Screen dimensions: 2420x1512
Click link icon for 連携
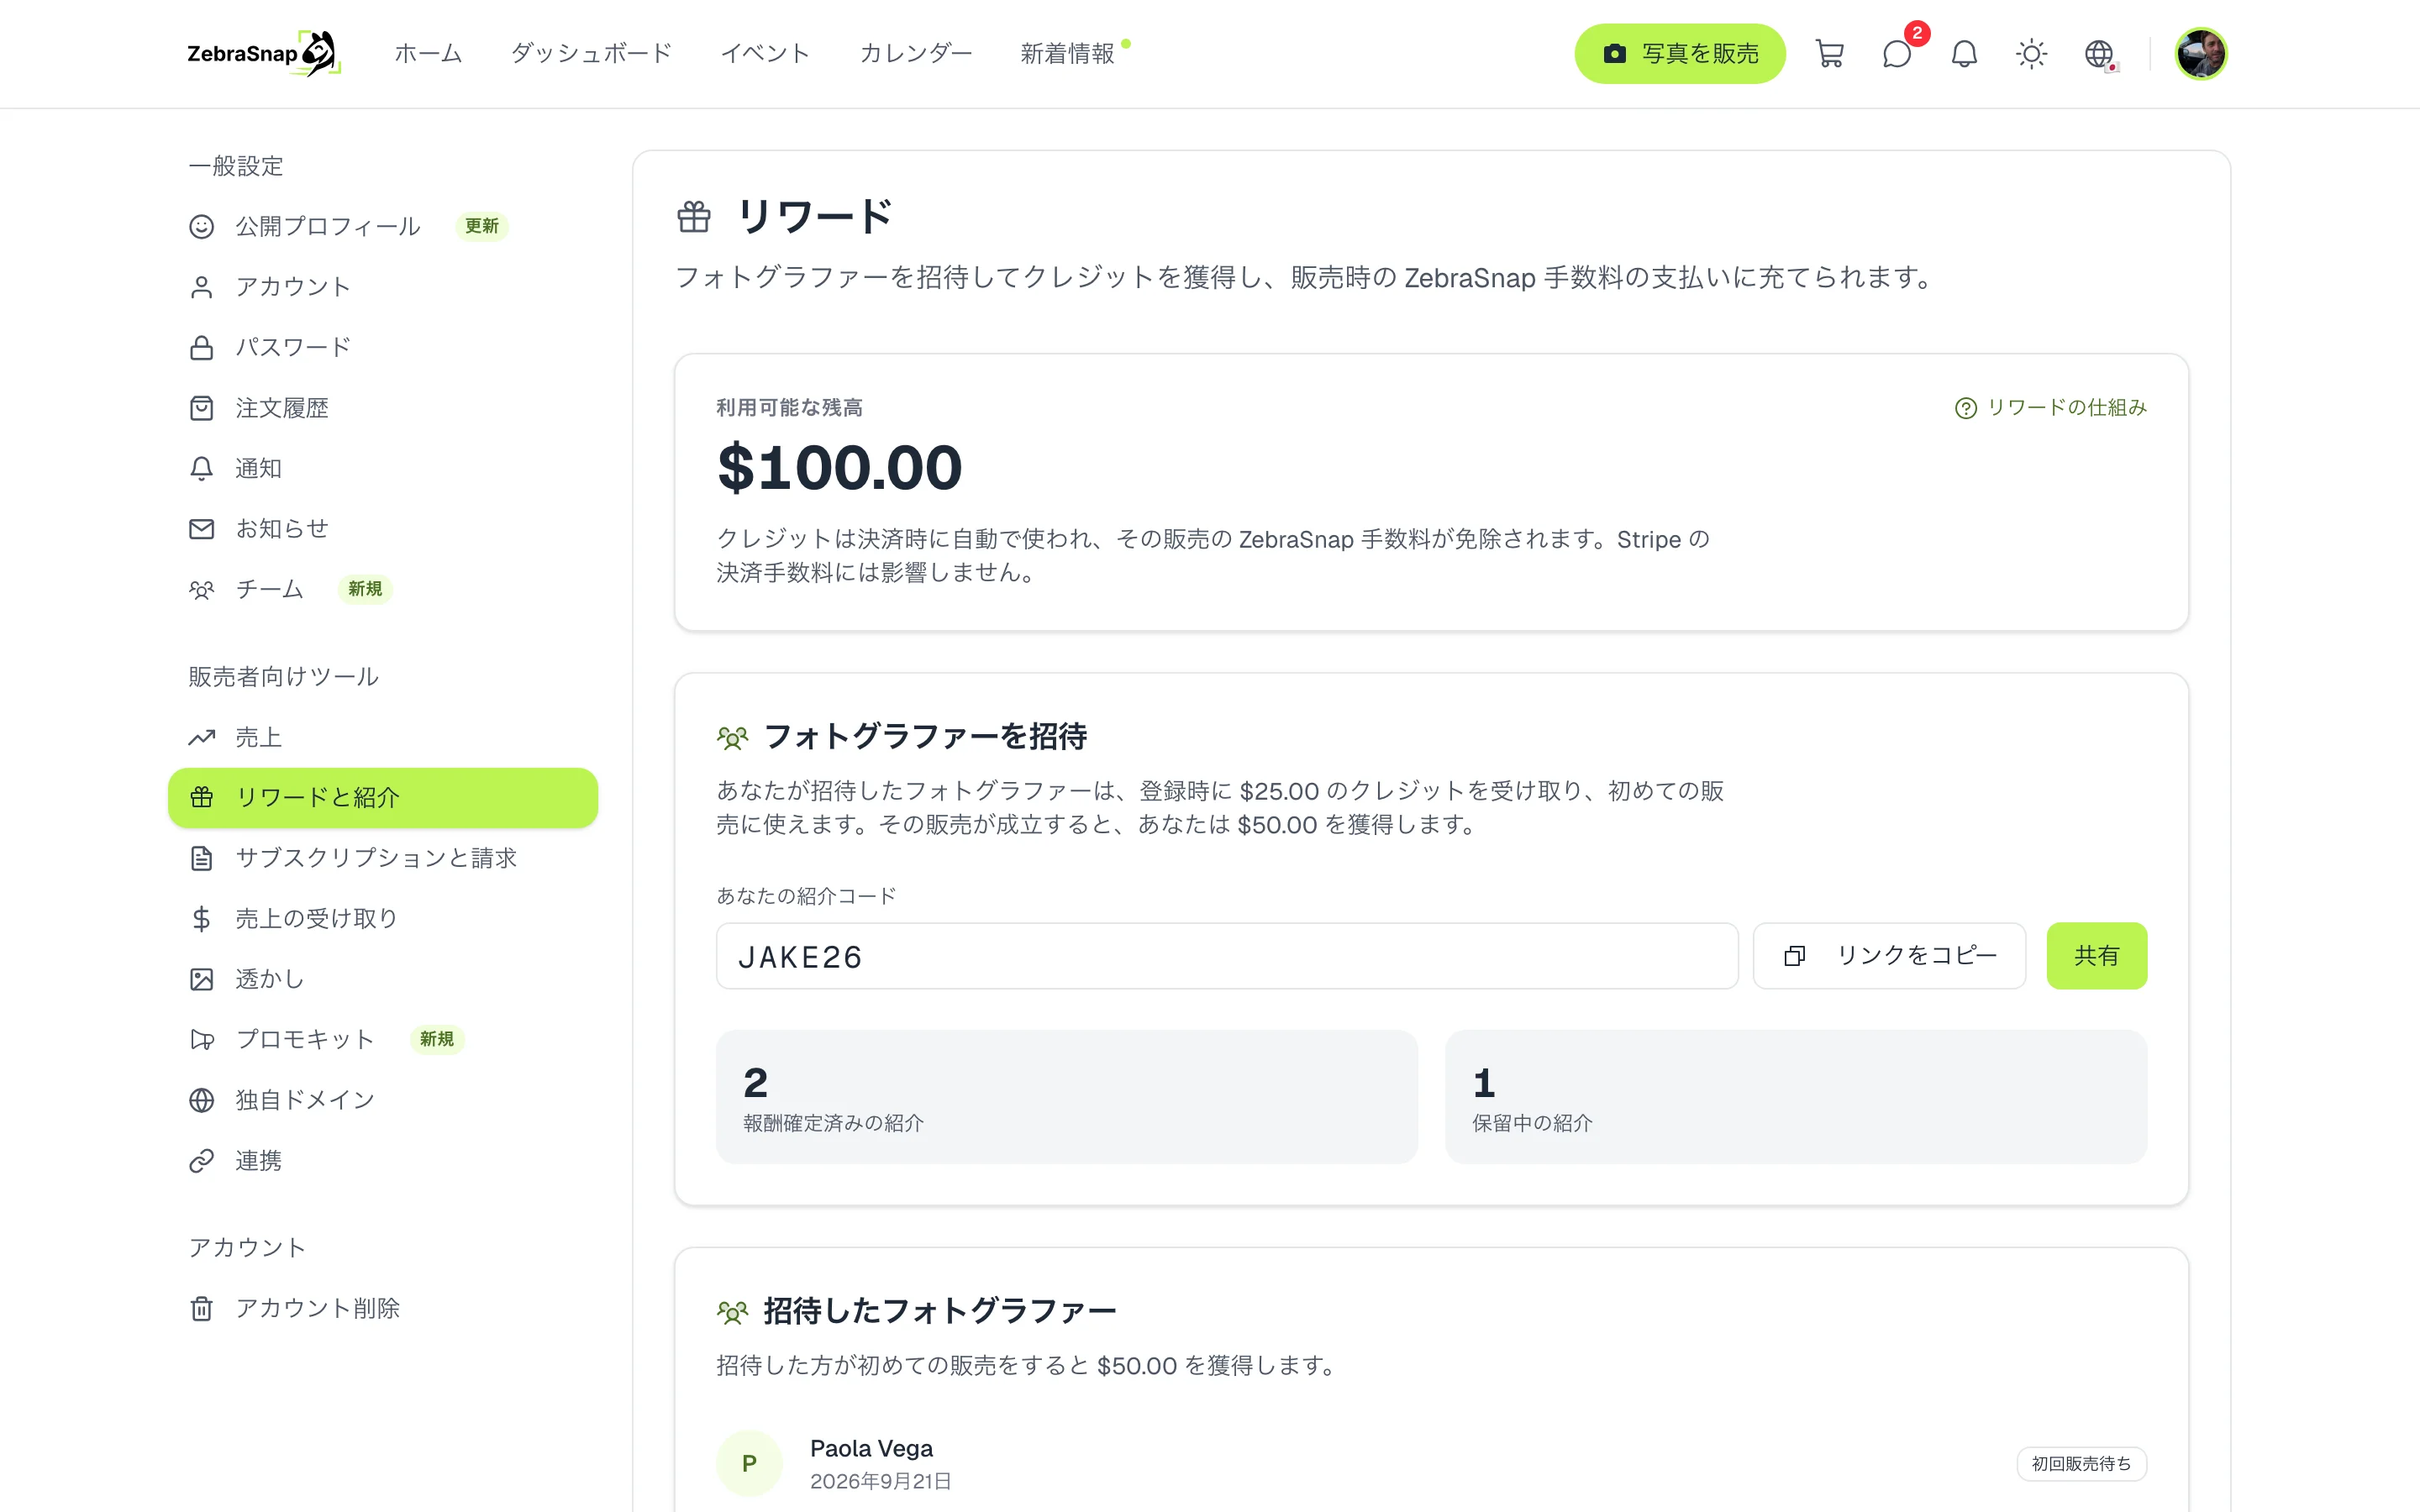202,1161
